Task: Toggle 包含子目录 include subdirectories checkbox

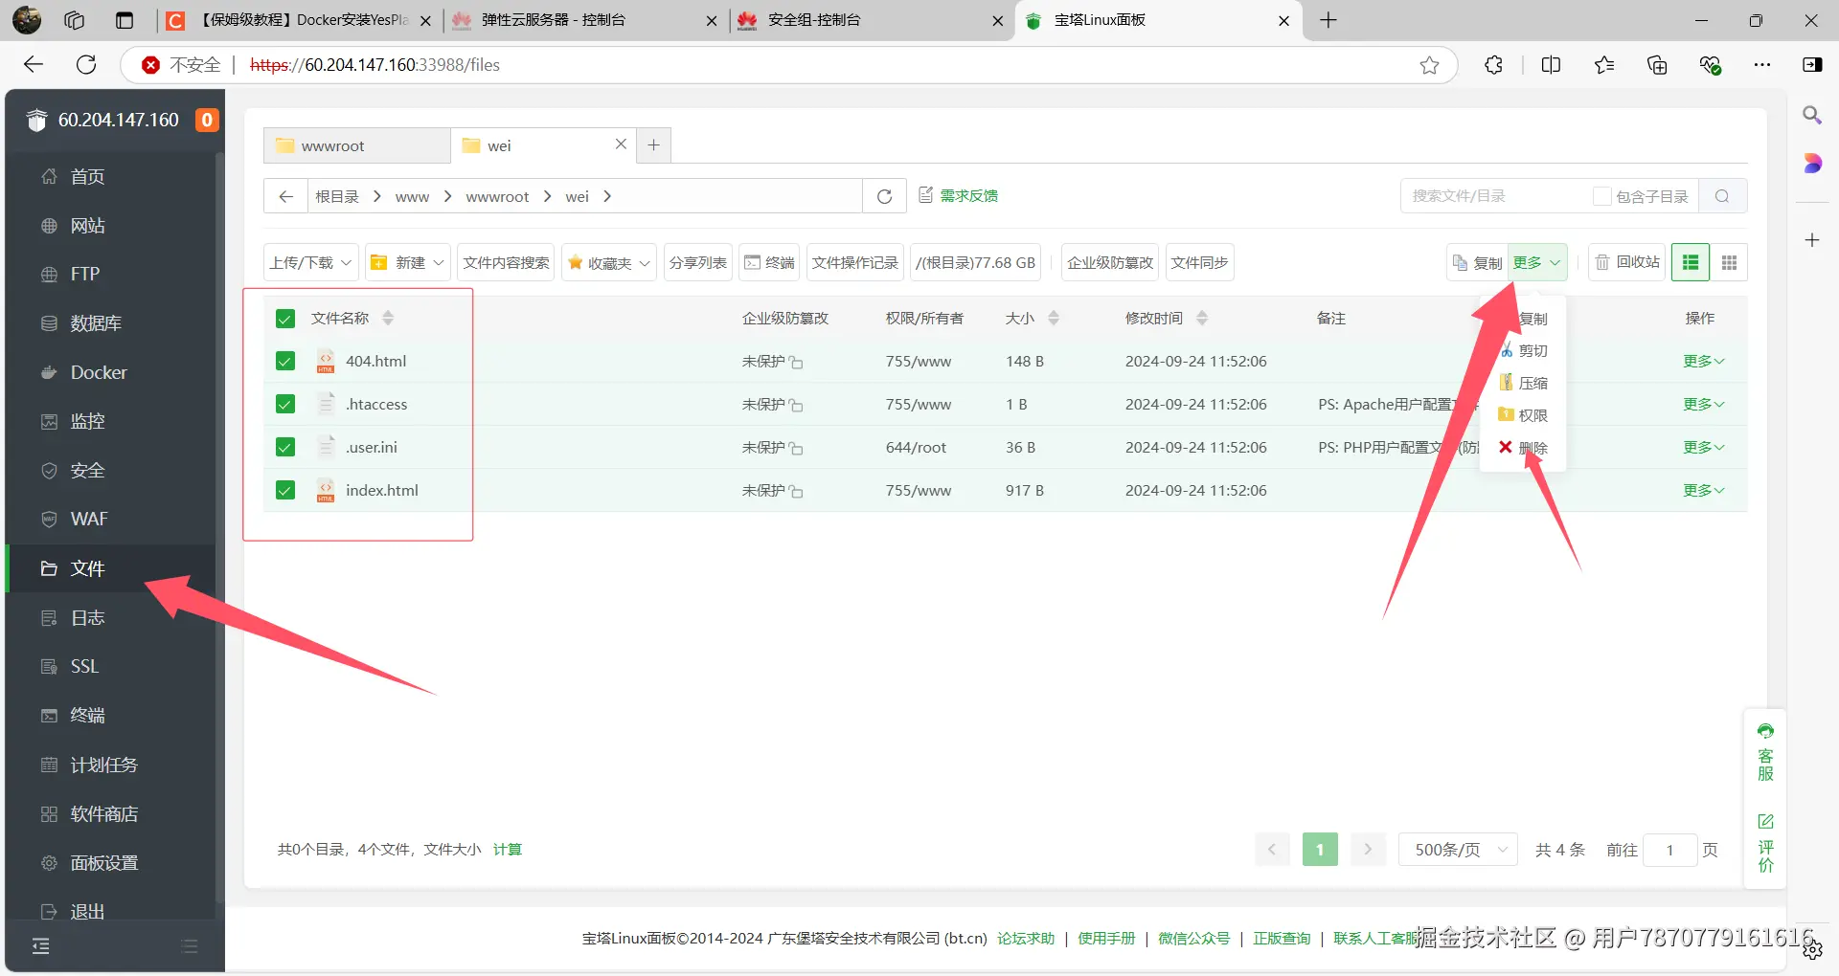Action: [1601, 196]
